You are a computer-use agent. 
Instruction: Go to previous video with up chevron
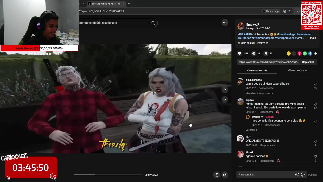225,90
